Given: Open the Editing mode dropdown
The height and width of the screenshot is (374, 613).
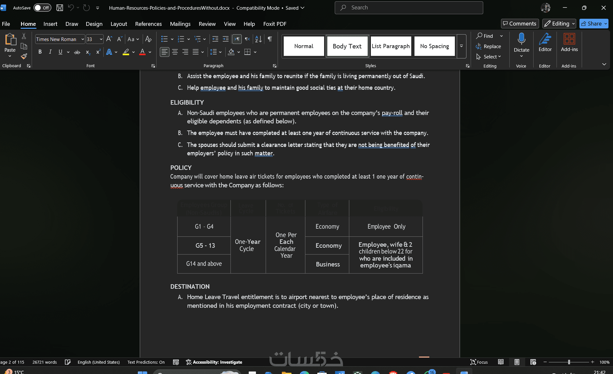Looking at the screenshot, I should point(559,24).
